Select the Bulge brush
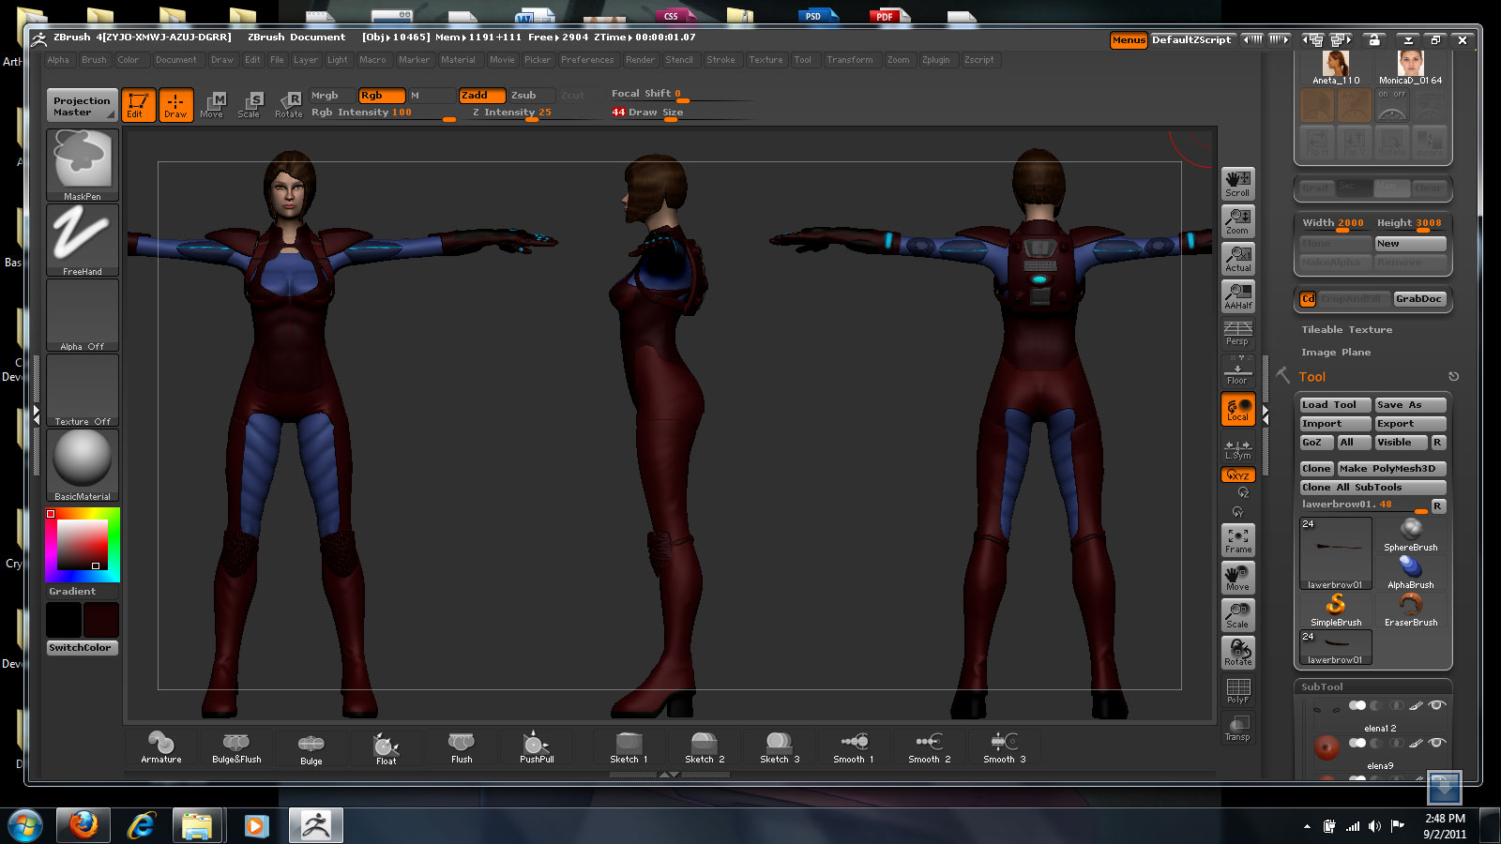Screen dimensions: 1501x844 311,747
